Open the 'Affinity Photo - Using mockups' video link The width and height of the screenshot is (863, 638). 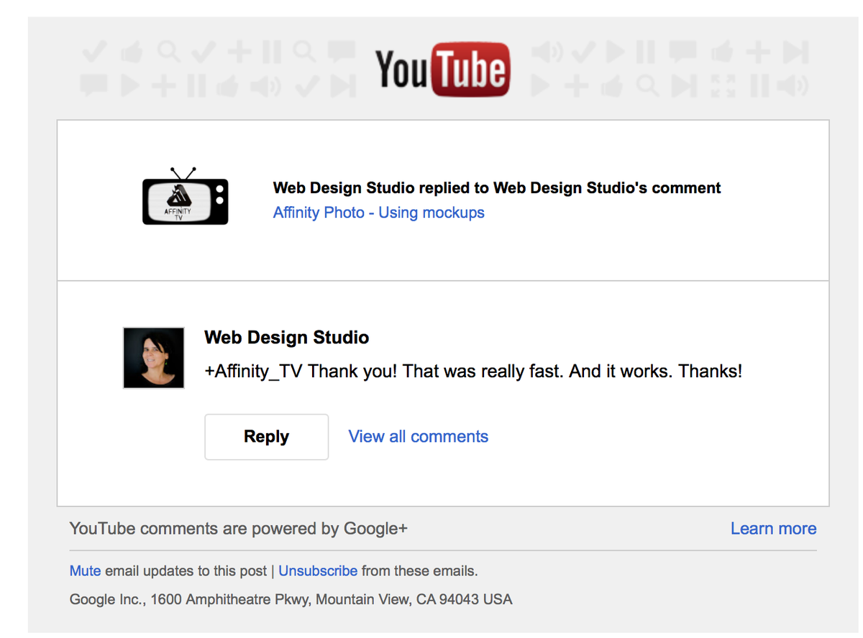tap(379, 213)
